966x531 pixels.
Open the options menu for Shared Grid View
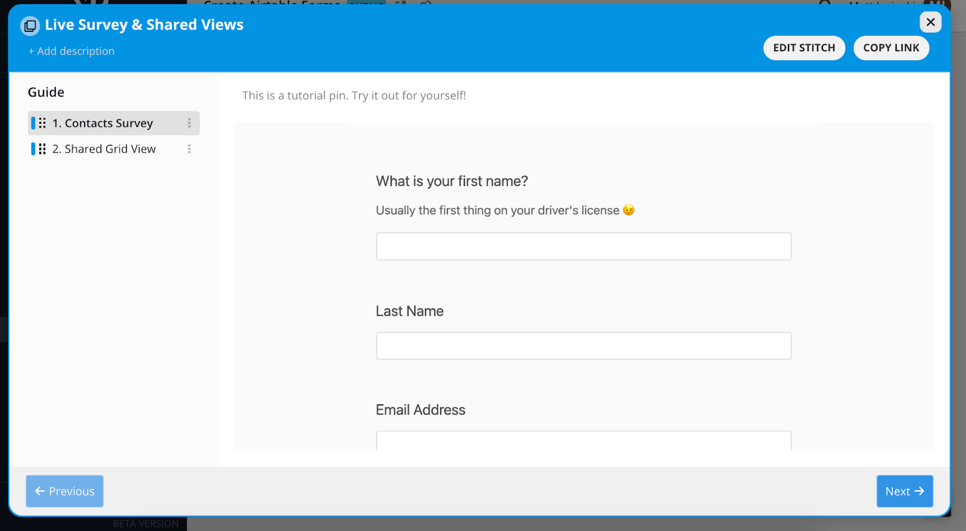[x=189, y=149]
